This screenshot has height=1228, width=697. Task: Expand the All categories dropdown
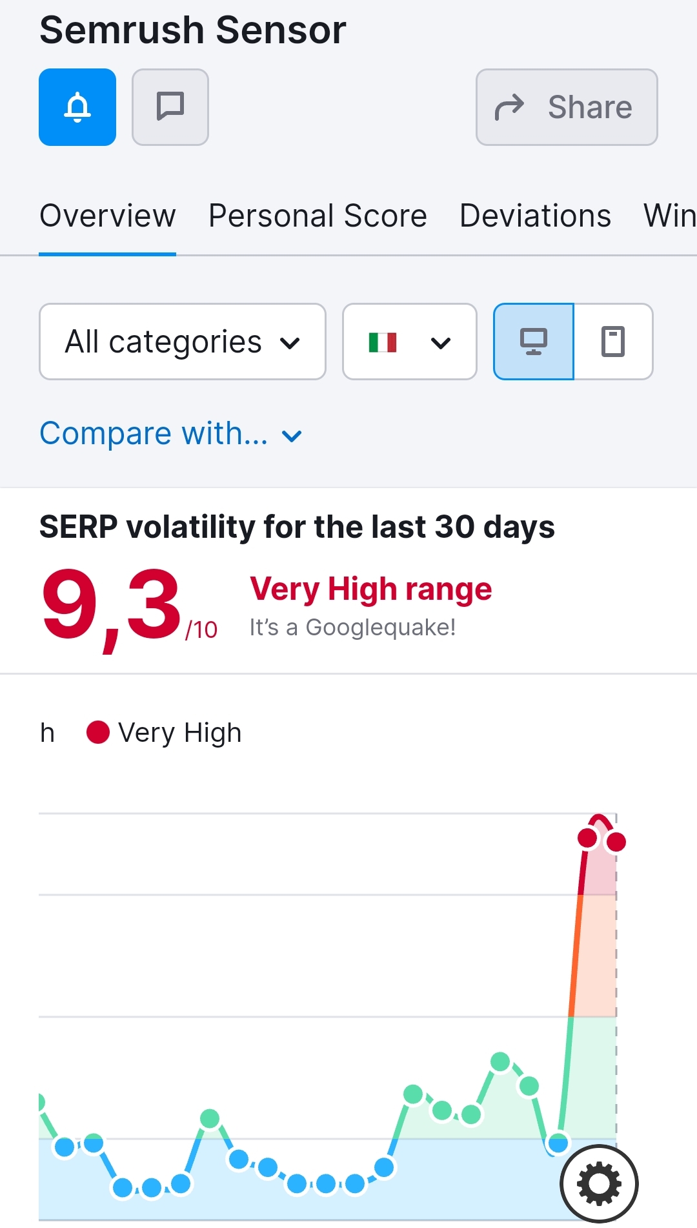point(183,342)
